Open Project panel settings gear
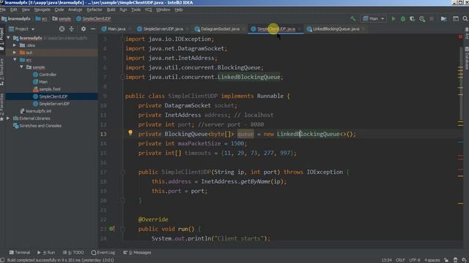This screenshot has width=469, height=263. click(84, 29)
